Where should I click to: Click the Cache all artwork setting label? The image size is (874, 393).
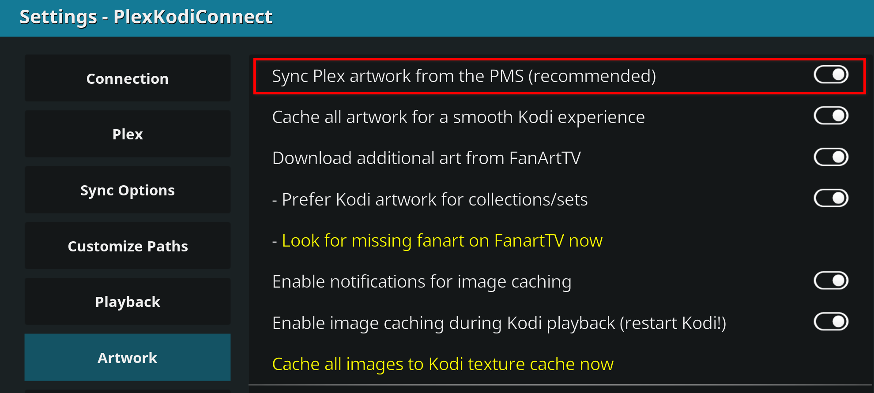[458, 116]
